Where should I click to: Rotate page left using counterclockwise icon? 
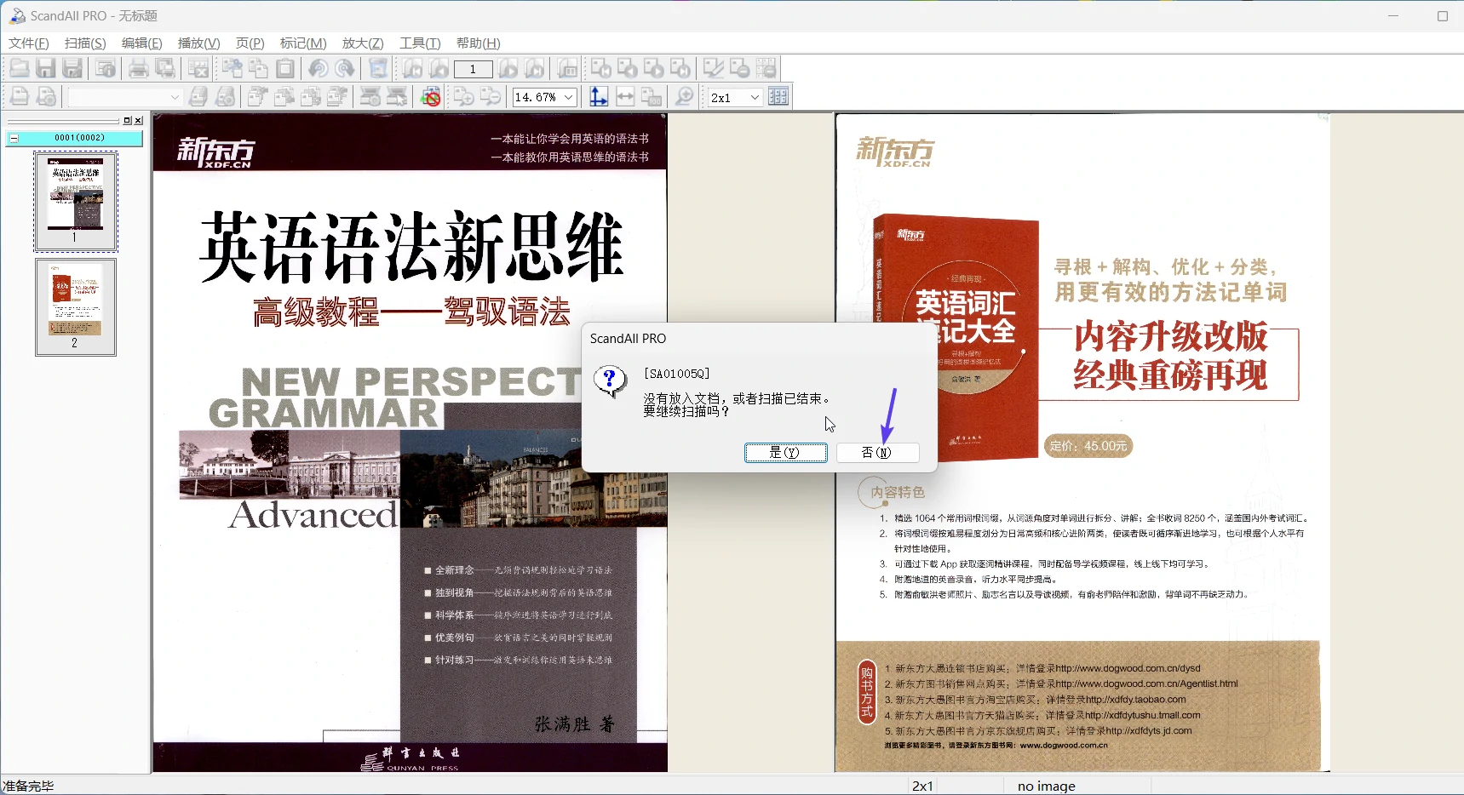(x=319, y=69)
